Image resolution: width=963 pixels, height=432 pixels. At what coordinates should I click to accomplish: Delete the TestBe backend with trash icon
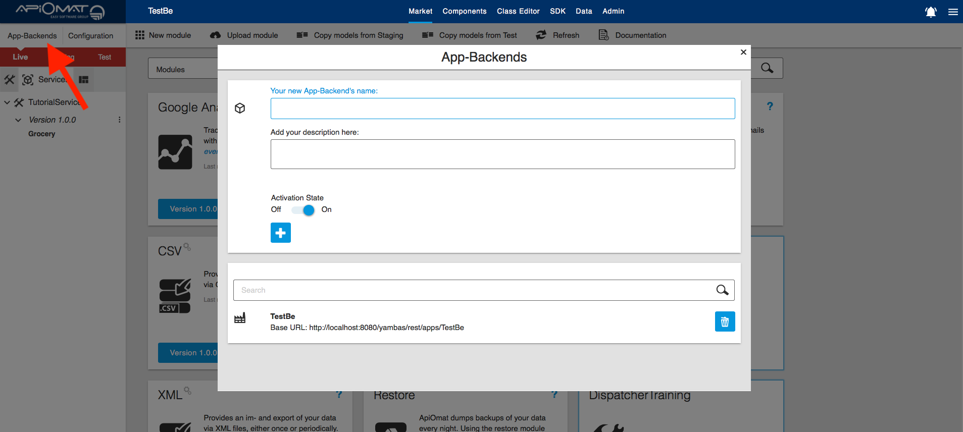pyautogui.click(x=725, y=321)
